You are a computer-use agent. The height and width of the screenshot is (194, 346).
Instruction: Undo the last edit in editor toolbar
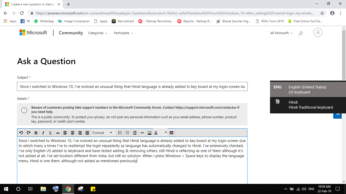tap(21, 133)
